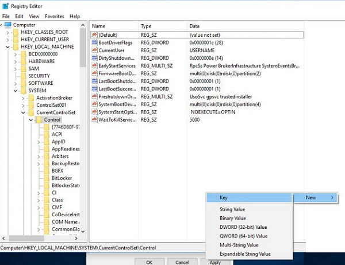Image resolution: width=345 pixels, height=265 pixels.
Task: Click the DWORD icon beside DirtyShutdown value
Action: coord(94,58)
